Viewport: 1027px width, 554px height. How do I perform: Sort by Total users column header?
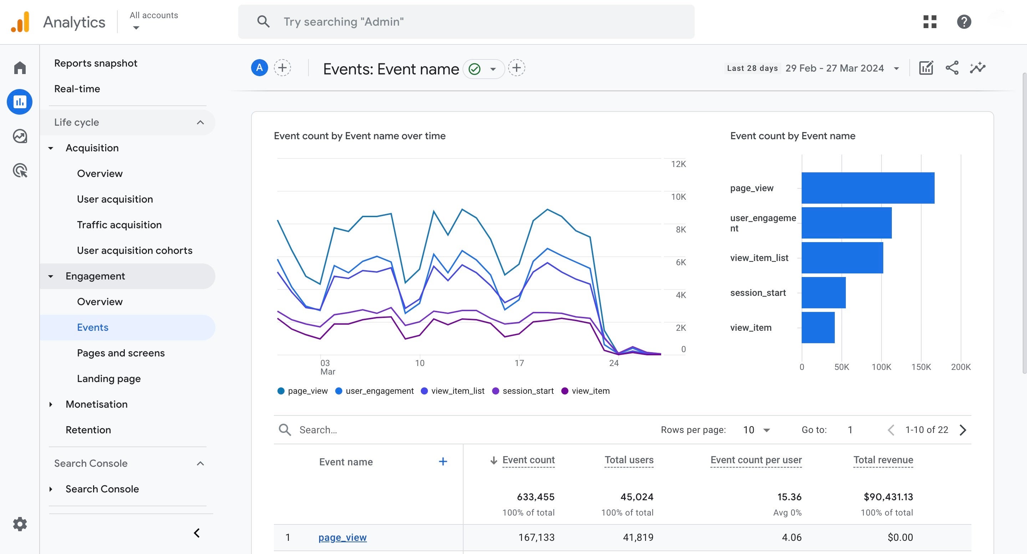click(629, 460)
